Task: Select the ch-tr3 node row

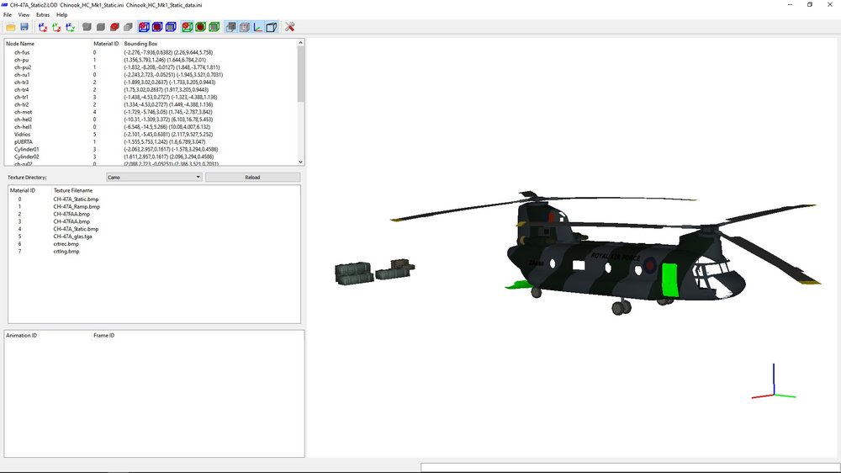Action: click(x=151, y=82)
